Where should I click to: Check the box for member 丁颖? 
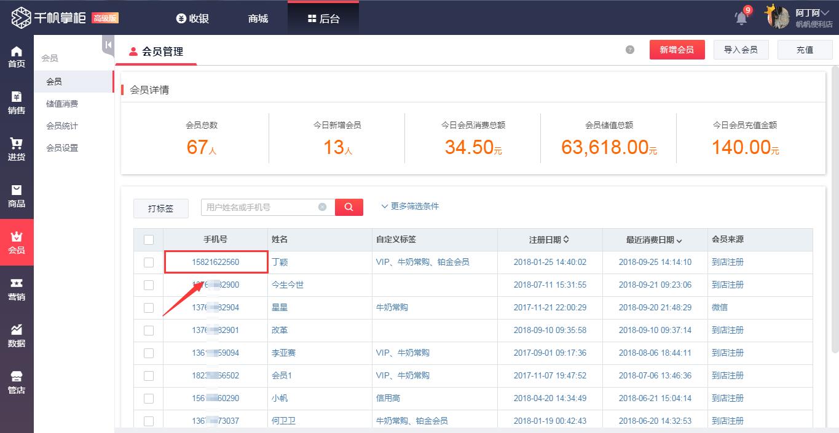(x=149, y=262)
